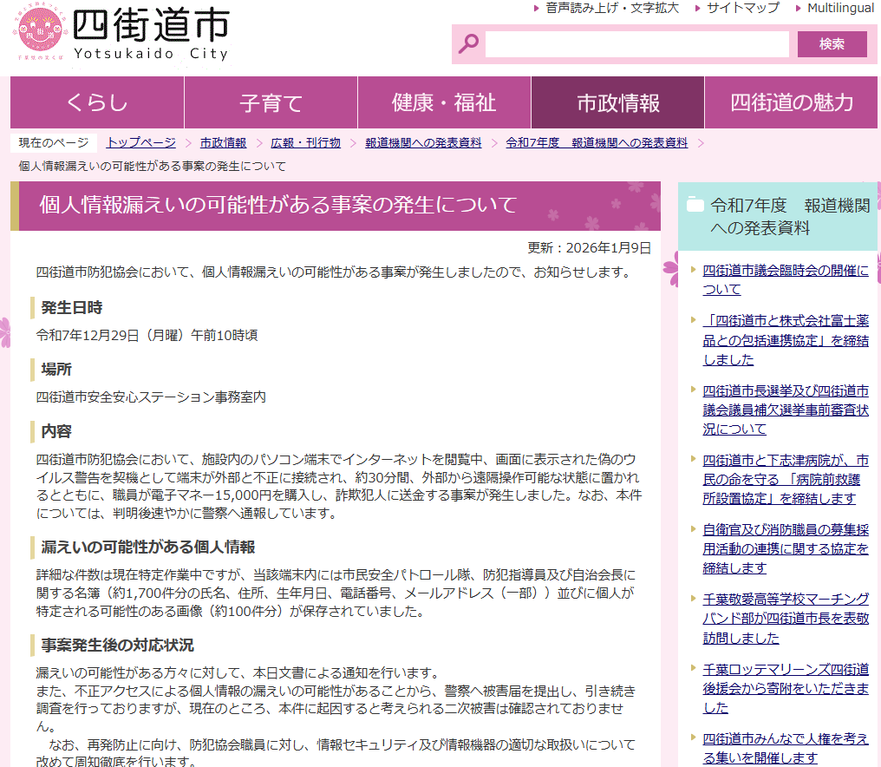Viewport: 881px width, 767px height.
Task: Click the folder icon in sidebar heading
Action: (695, 206)
